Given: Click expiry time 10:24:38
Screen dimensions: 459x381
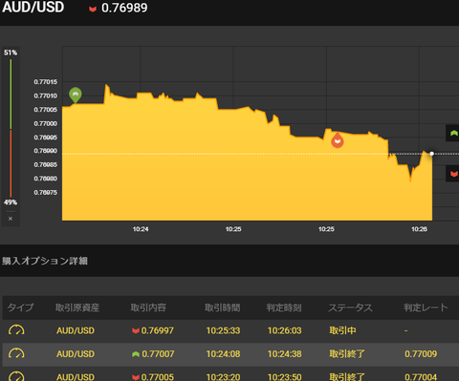Looking at the screenshot, I should [x=284, y=354].
